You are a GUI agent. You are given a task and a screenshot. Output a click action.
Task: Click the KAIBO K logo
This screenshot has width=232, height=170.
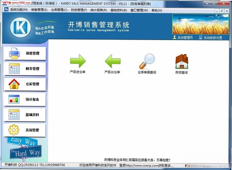coord(20,27)
